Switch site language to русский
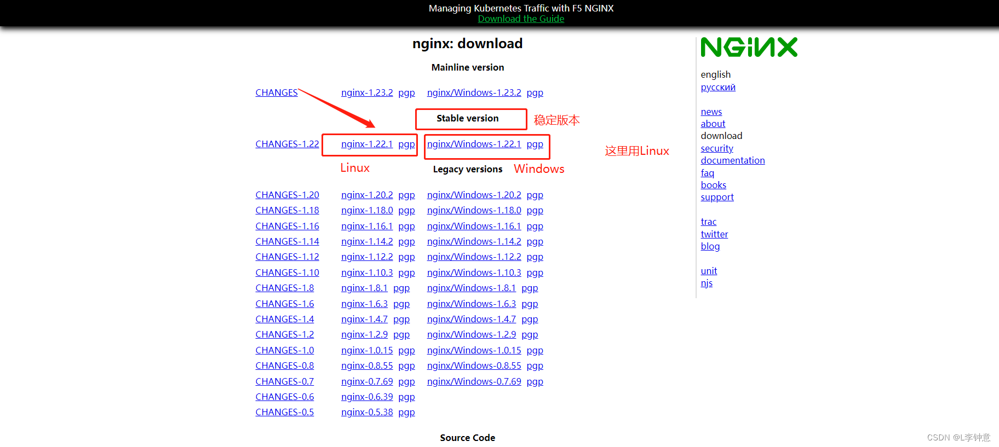This screenshot has height=447, width=999. (x=718, y=87)
